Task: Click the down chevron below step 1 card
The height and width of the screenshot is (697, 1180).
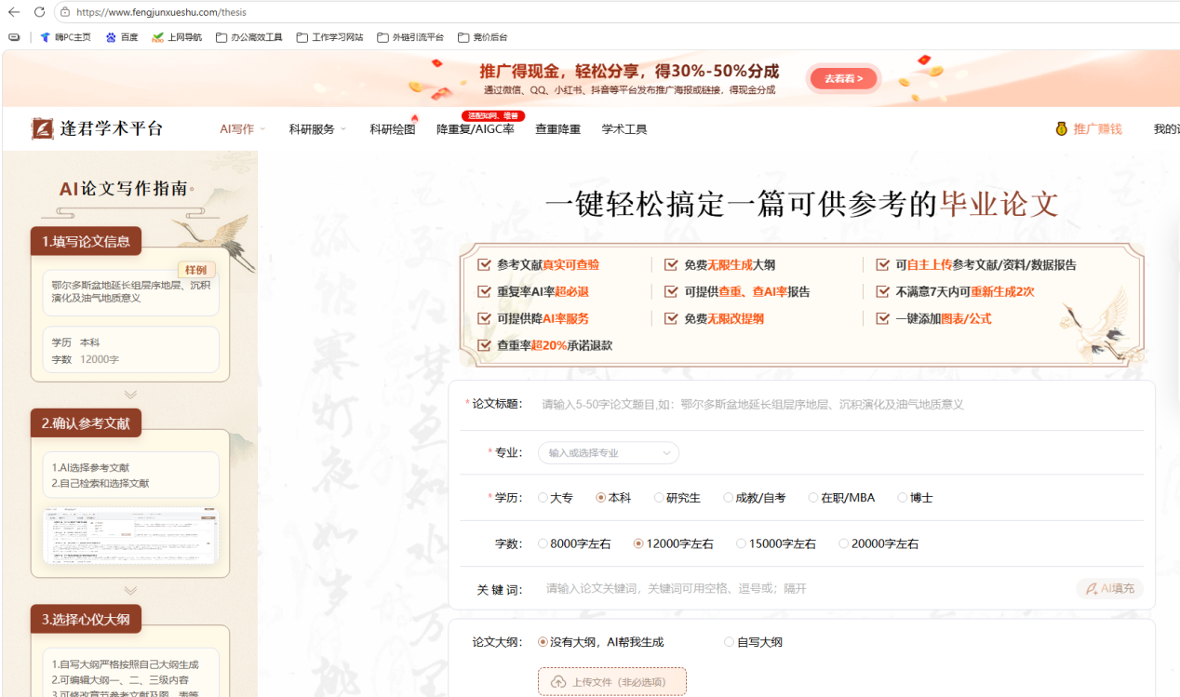Action: [x=130, y=395]
